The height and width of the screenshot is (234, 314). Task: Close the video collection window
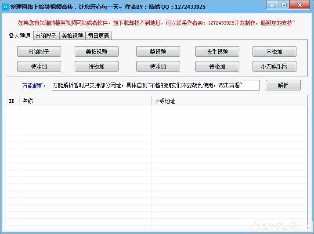[x=300, y=5]
